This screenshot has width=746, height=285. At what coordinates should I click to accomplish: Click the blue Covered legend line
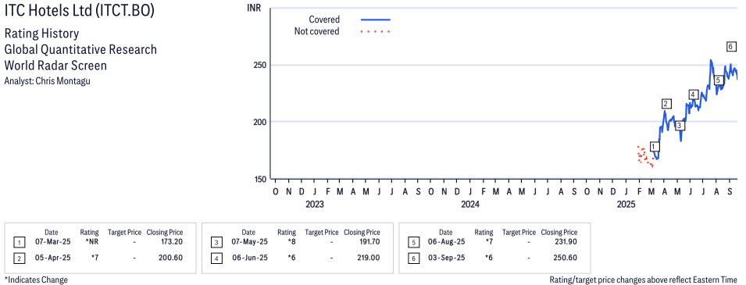376,20
